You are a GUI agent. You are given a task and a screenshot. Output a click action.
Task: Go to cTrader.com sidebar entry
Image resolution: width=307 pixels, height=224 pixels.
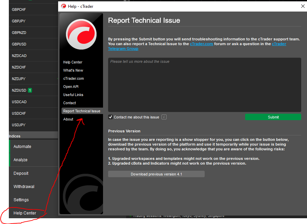[x=73, y=79]
